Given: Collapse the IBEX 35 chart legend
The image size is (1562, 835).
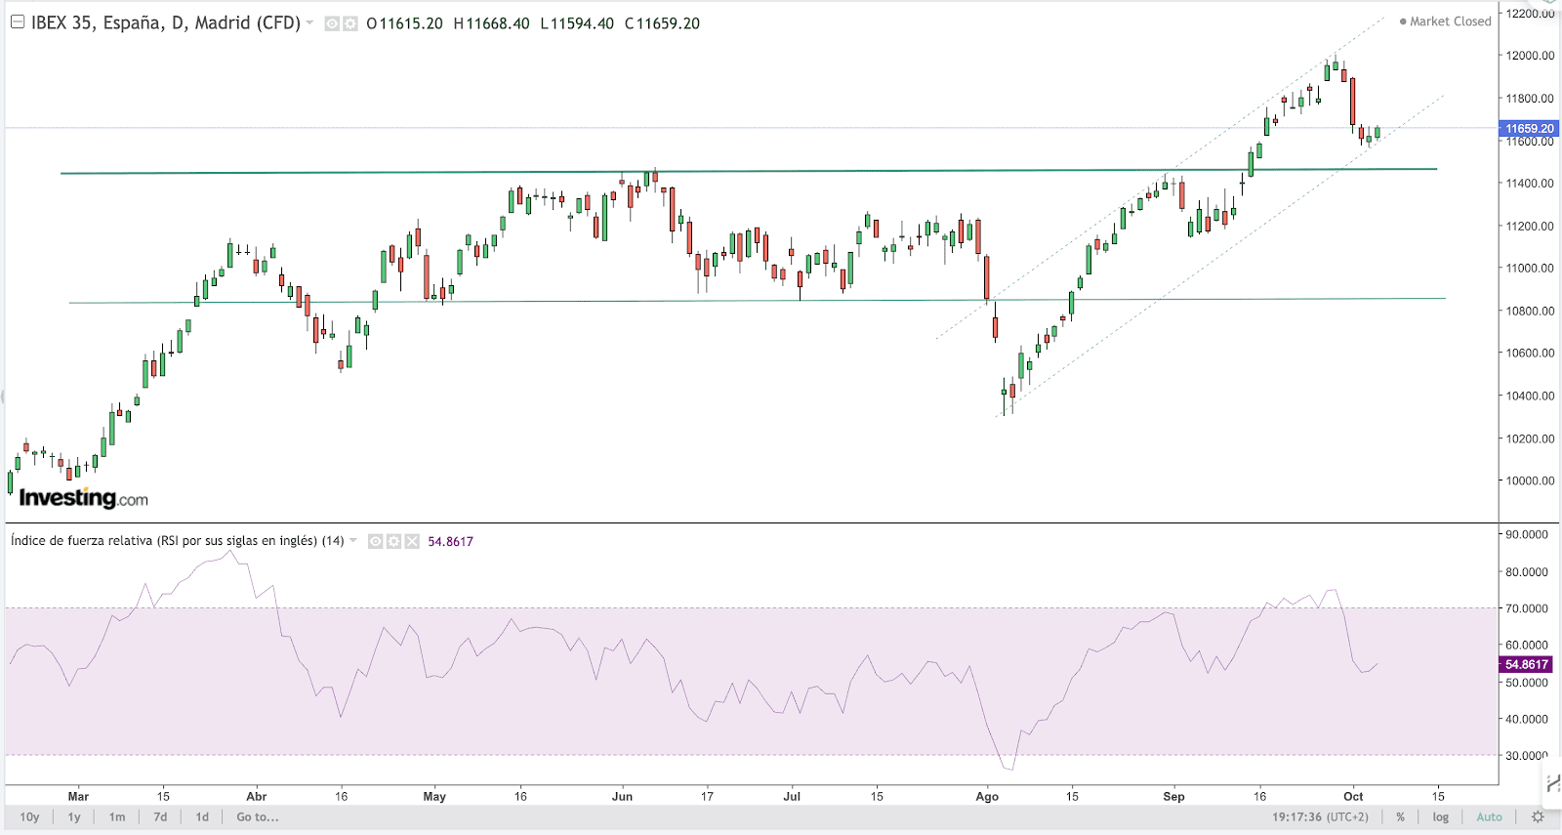Looking at the screenshot, I should pos(17,22).
